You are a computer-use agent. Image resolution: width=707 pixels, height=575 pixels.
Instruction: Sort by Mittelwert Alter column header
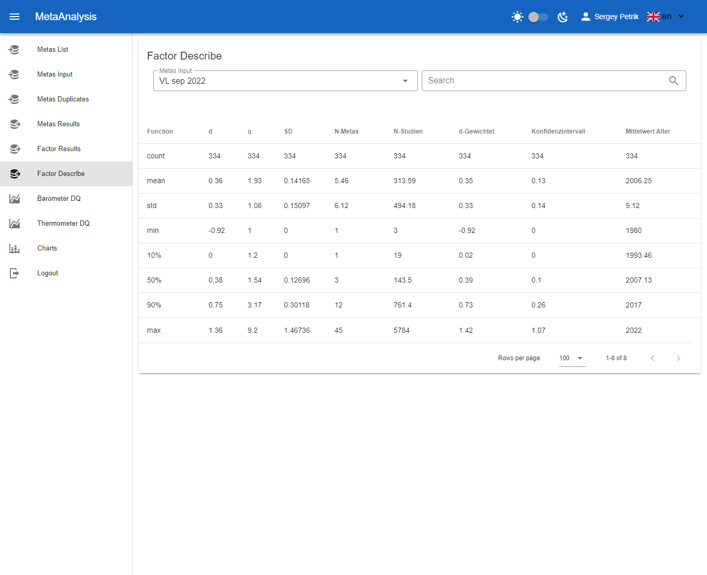click(x=647, y=131)
